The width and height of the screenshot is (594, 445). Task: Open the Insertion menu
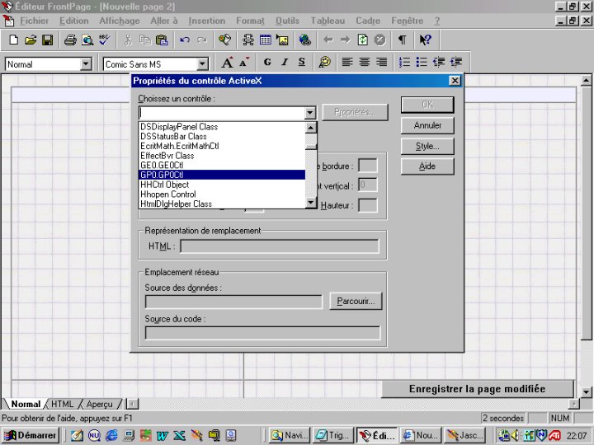[x=207, y=21]
